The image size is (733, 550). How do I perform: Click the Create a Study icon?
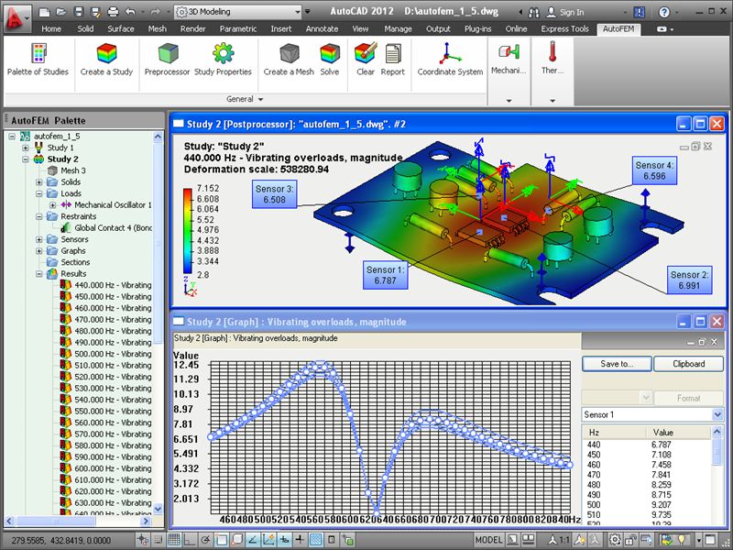point(106,53)
